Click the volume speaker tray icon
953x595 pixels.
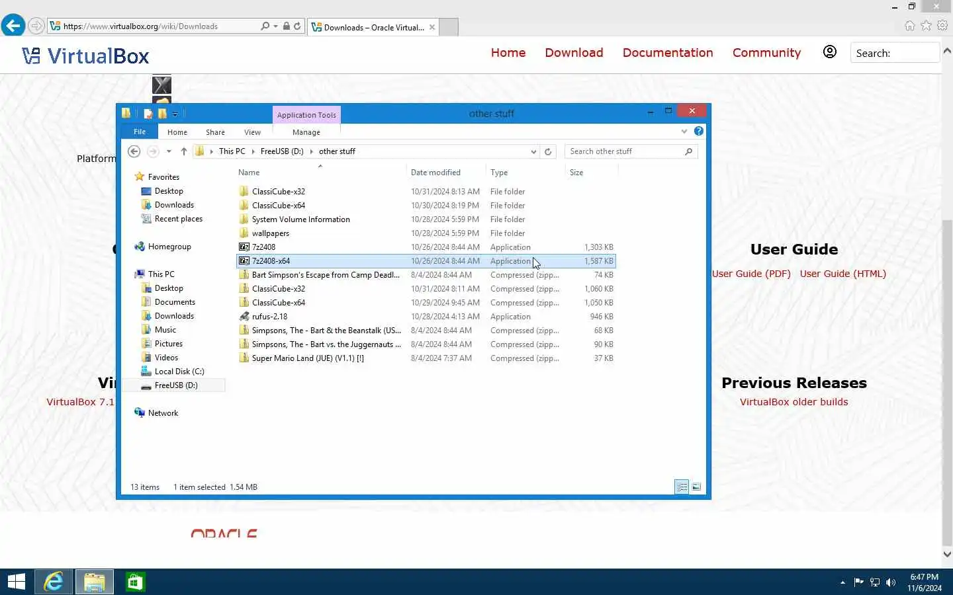891,582
